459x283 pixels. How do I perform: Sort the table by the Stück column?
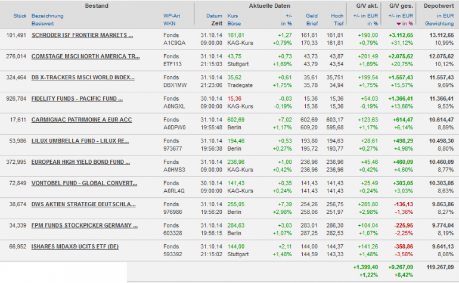pyautogui.click(x=20, y=15)
